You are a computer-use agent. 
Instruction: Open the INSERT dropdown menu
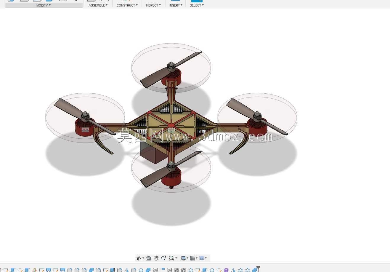click(x=176, y=5)
